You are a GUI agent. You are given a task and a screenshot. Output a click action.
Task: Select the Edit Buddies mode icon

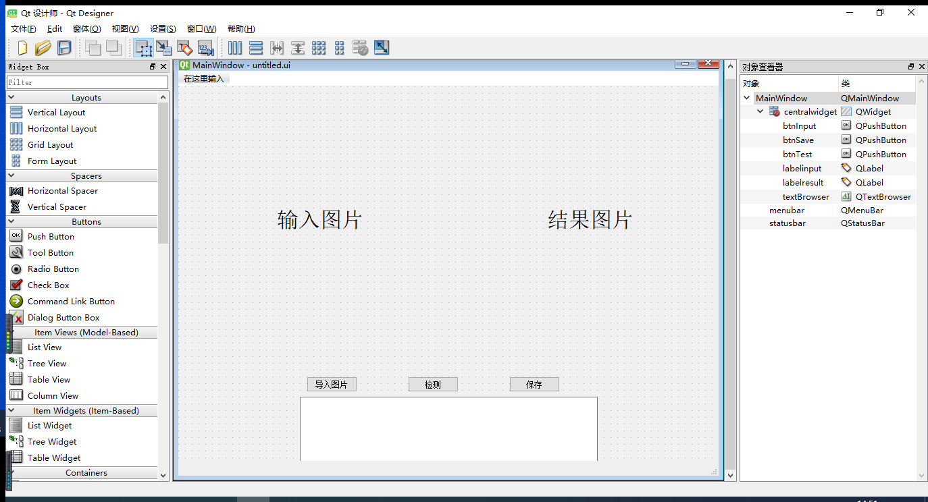point(184,48)
